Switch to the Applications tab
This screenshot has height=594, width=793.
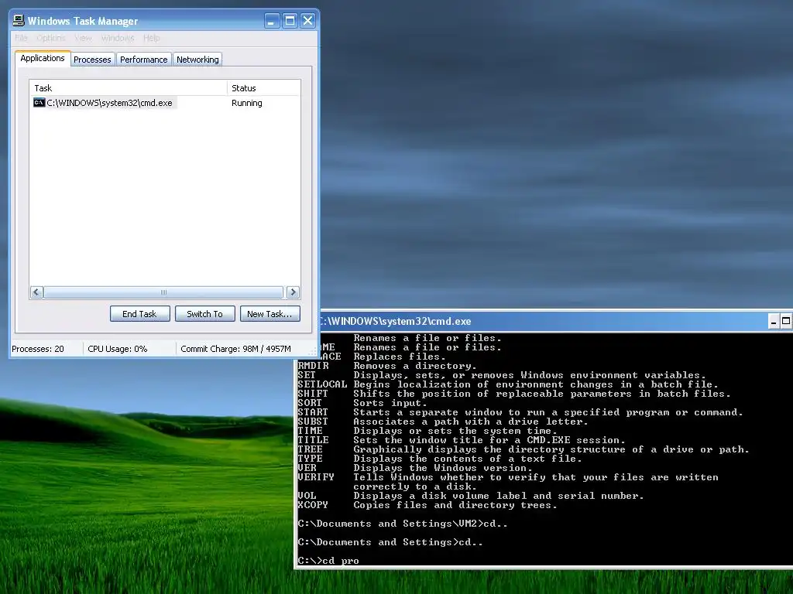click(x=43, y=58)
